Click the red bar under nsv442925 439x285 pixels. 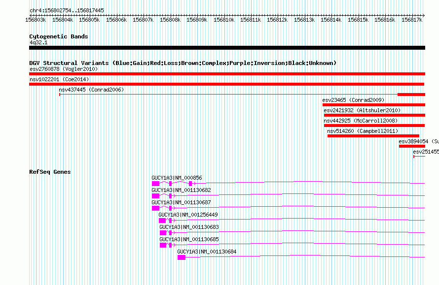(x=374, y=126)
